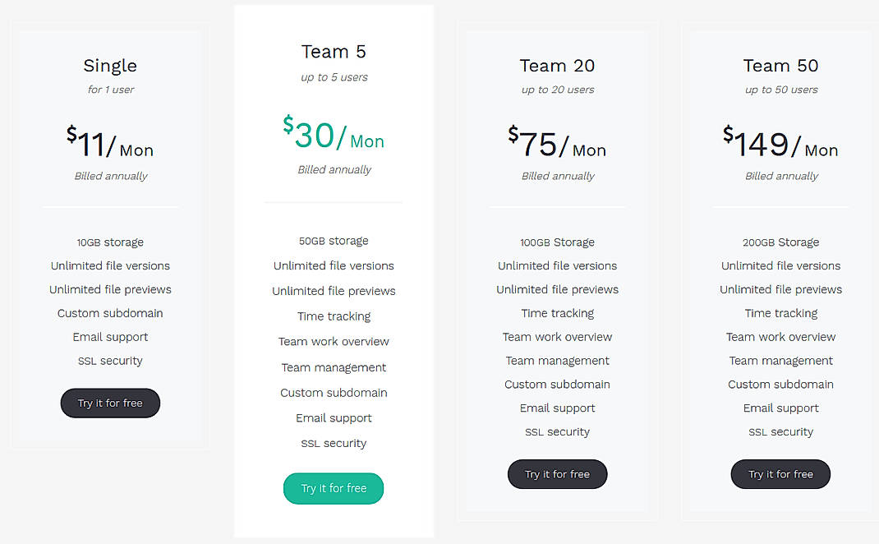
Task: Select Unlimited file previews on Team 5
Action: tap(334, 291)
